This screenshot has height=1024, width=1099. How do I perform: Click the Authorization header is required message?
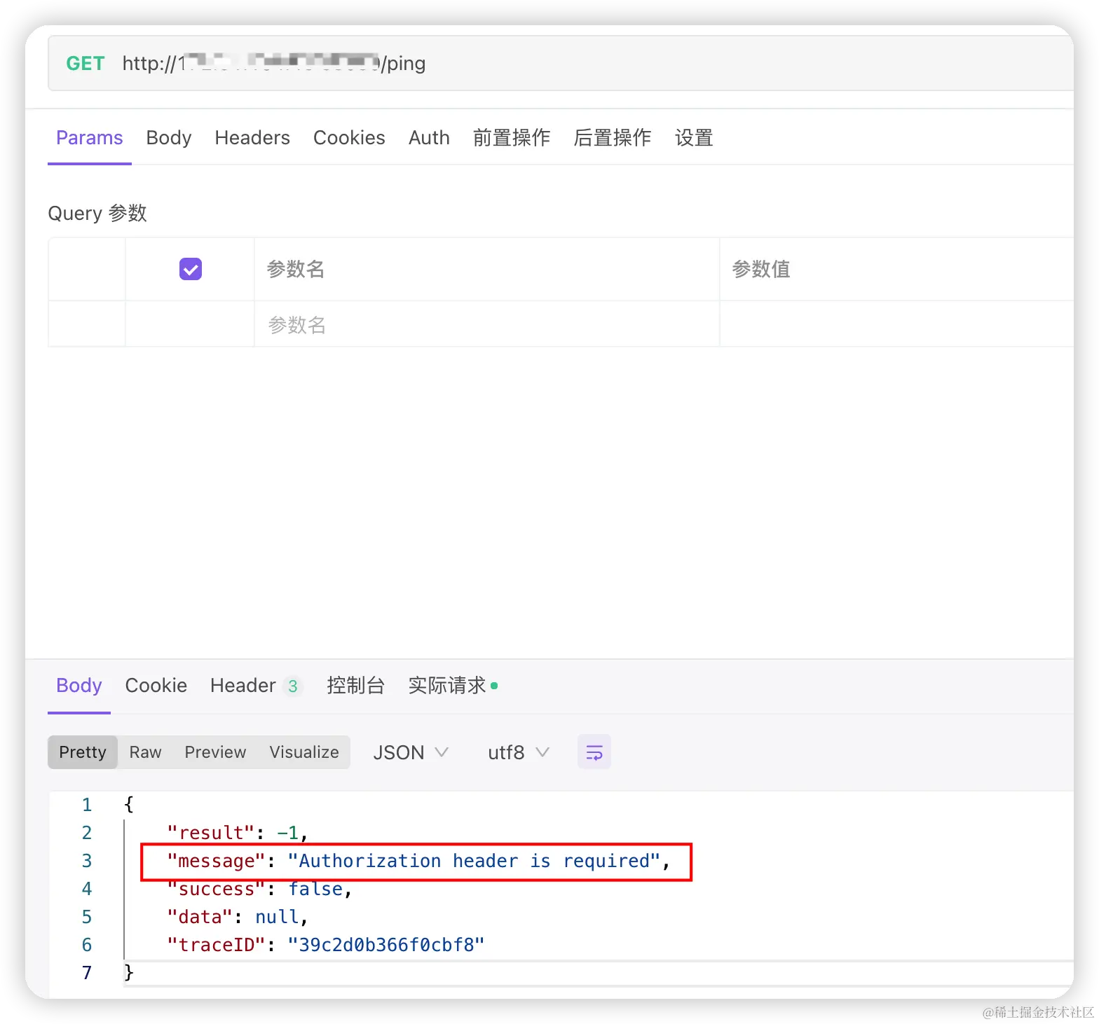(x=418, y=861)
